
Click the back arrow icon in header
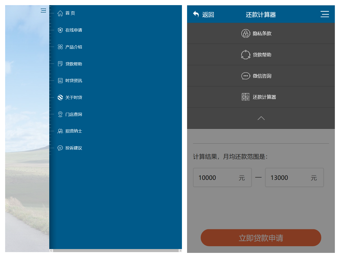pyautogui.click(x=196, y=14)
